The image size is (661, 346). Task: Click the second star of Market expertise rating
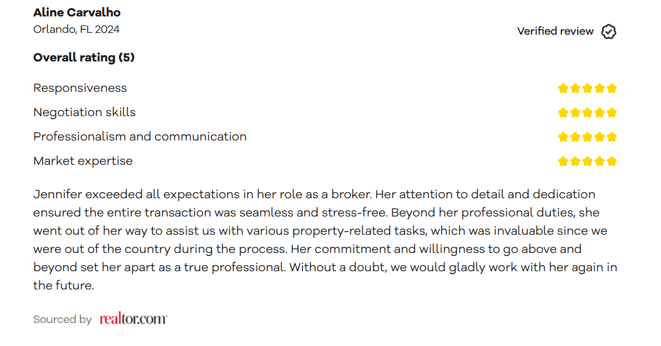pyautogui.click(x=575, y=162)
